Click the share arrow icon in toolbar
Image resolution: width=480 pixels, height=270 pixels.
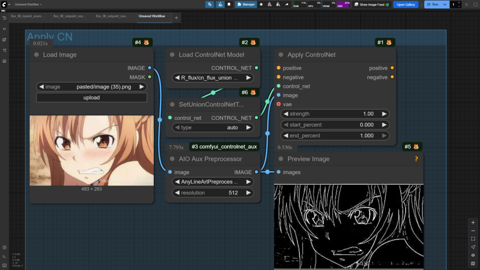[286, 4]
